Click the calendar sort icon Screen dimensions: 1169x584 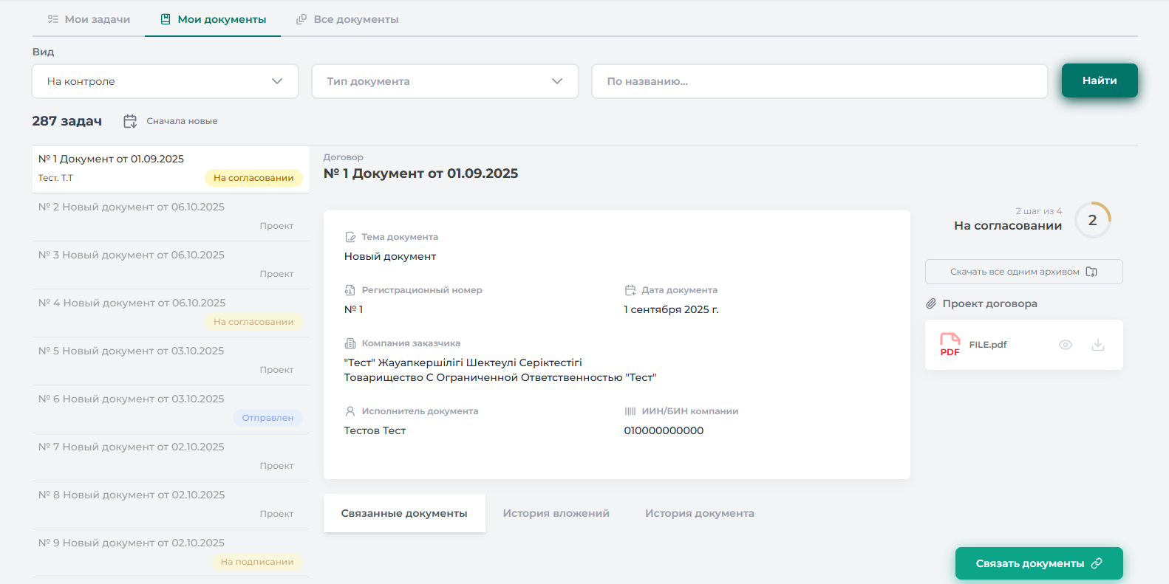coord(130,121)
